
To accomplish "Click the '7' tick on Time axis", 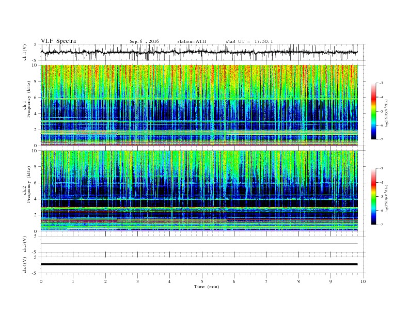I will pyautogui.click(x=266, y=281).
